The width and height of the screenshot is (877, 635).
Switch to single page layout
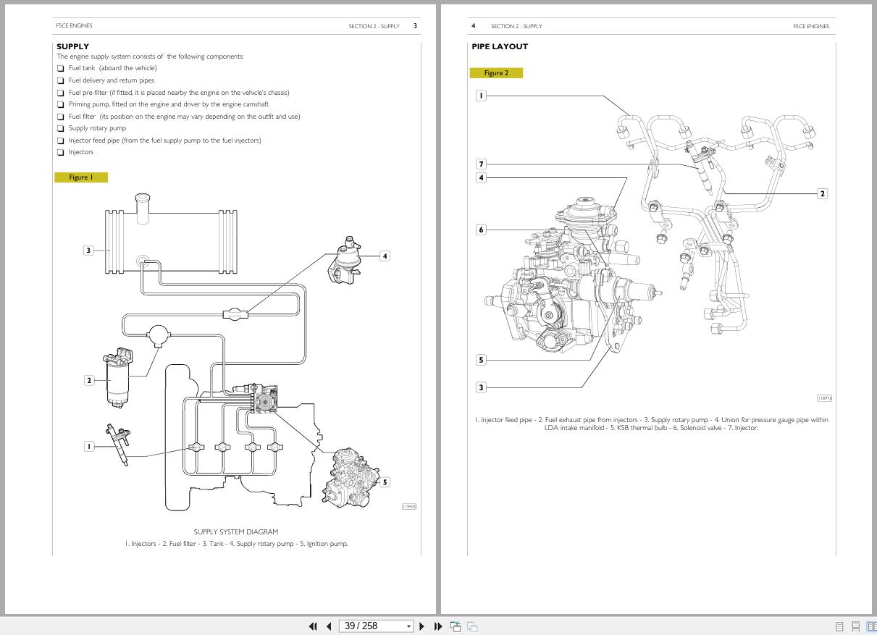click(840, 626)
